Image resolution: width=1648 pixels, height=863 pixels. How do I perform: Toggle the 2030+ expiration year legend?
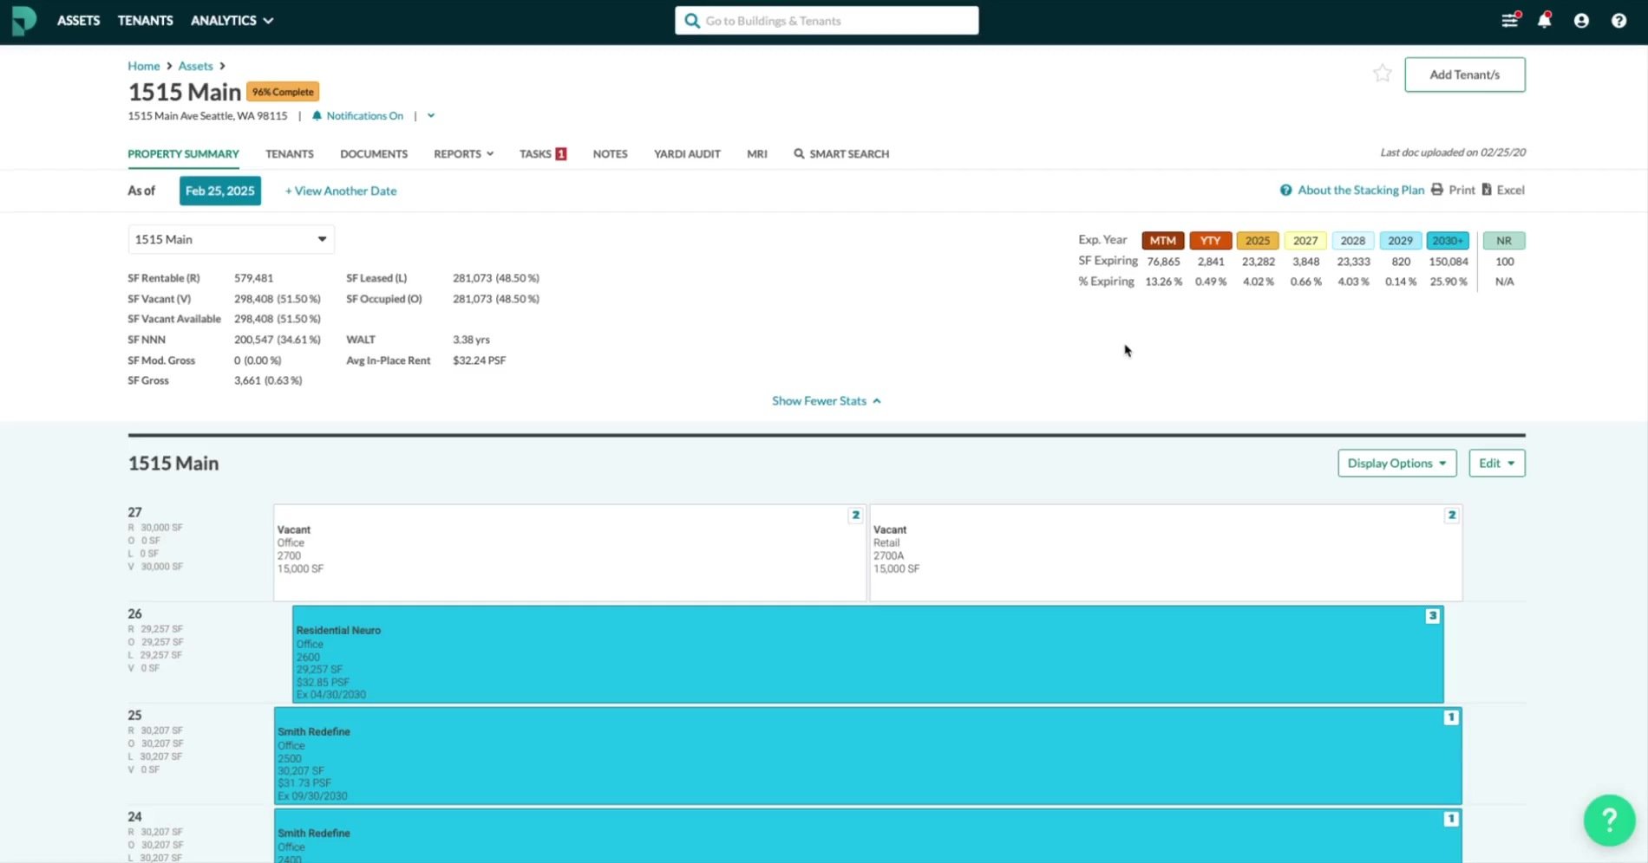tap(1447, 241)
